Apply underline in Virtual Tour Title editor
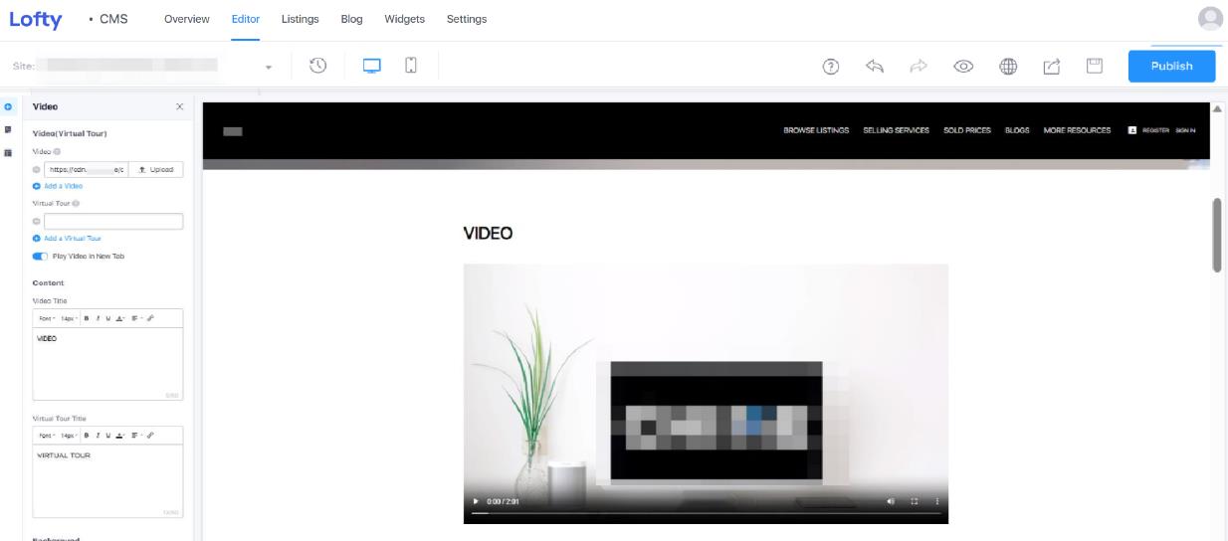The image size is (1228, 541). coord(108,436)
